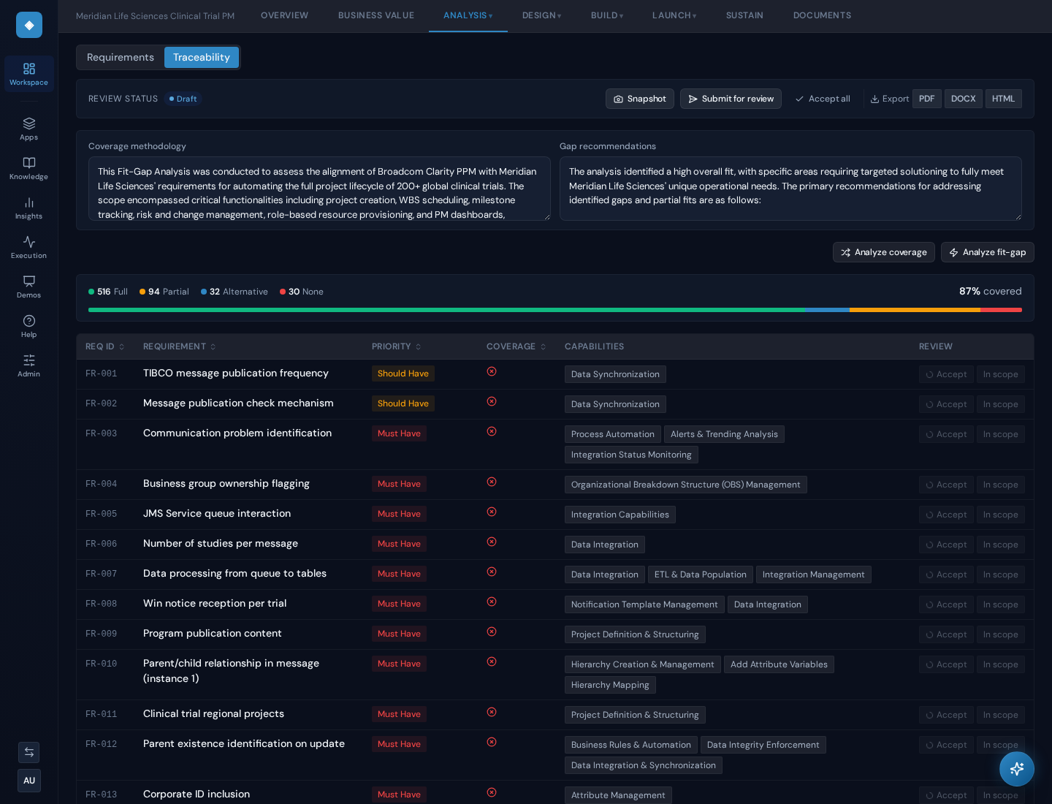Click the coverage none icon for FR-009
The width and height of the screenshot is (1052, 804).
click(492, 632)
